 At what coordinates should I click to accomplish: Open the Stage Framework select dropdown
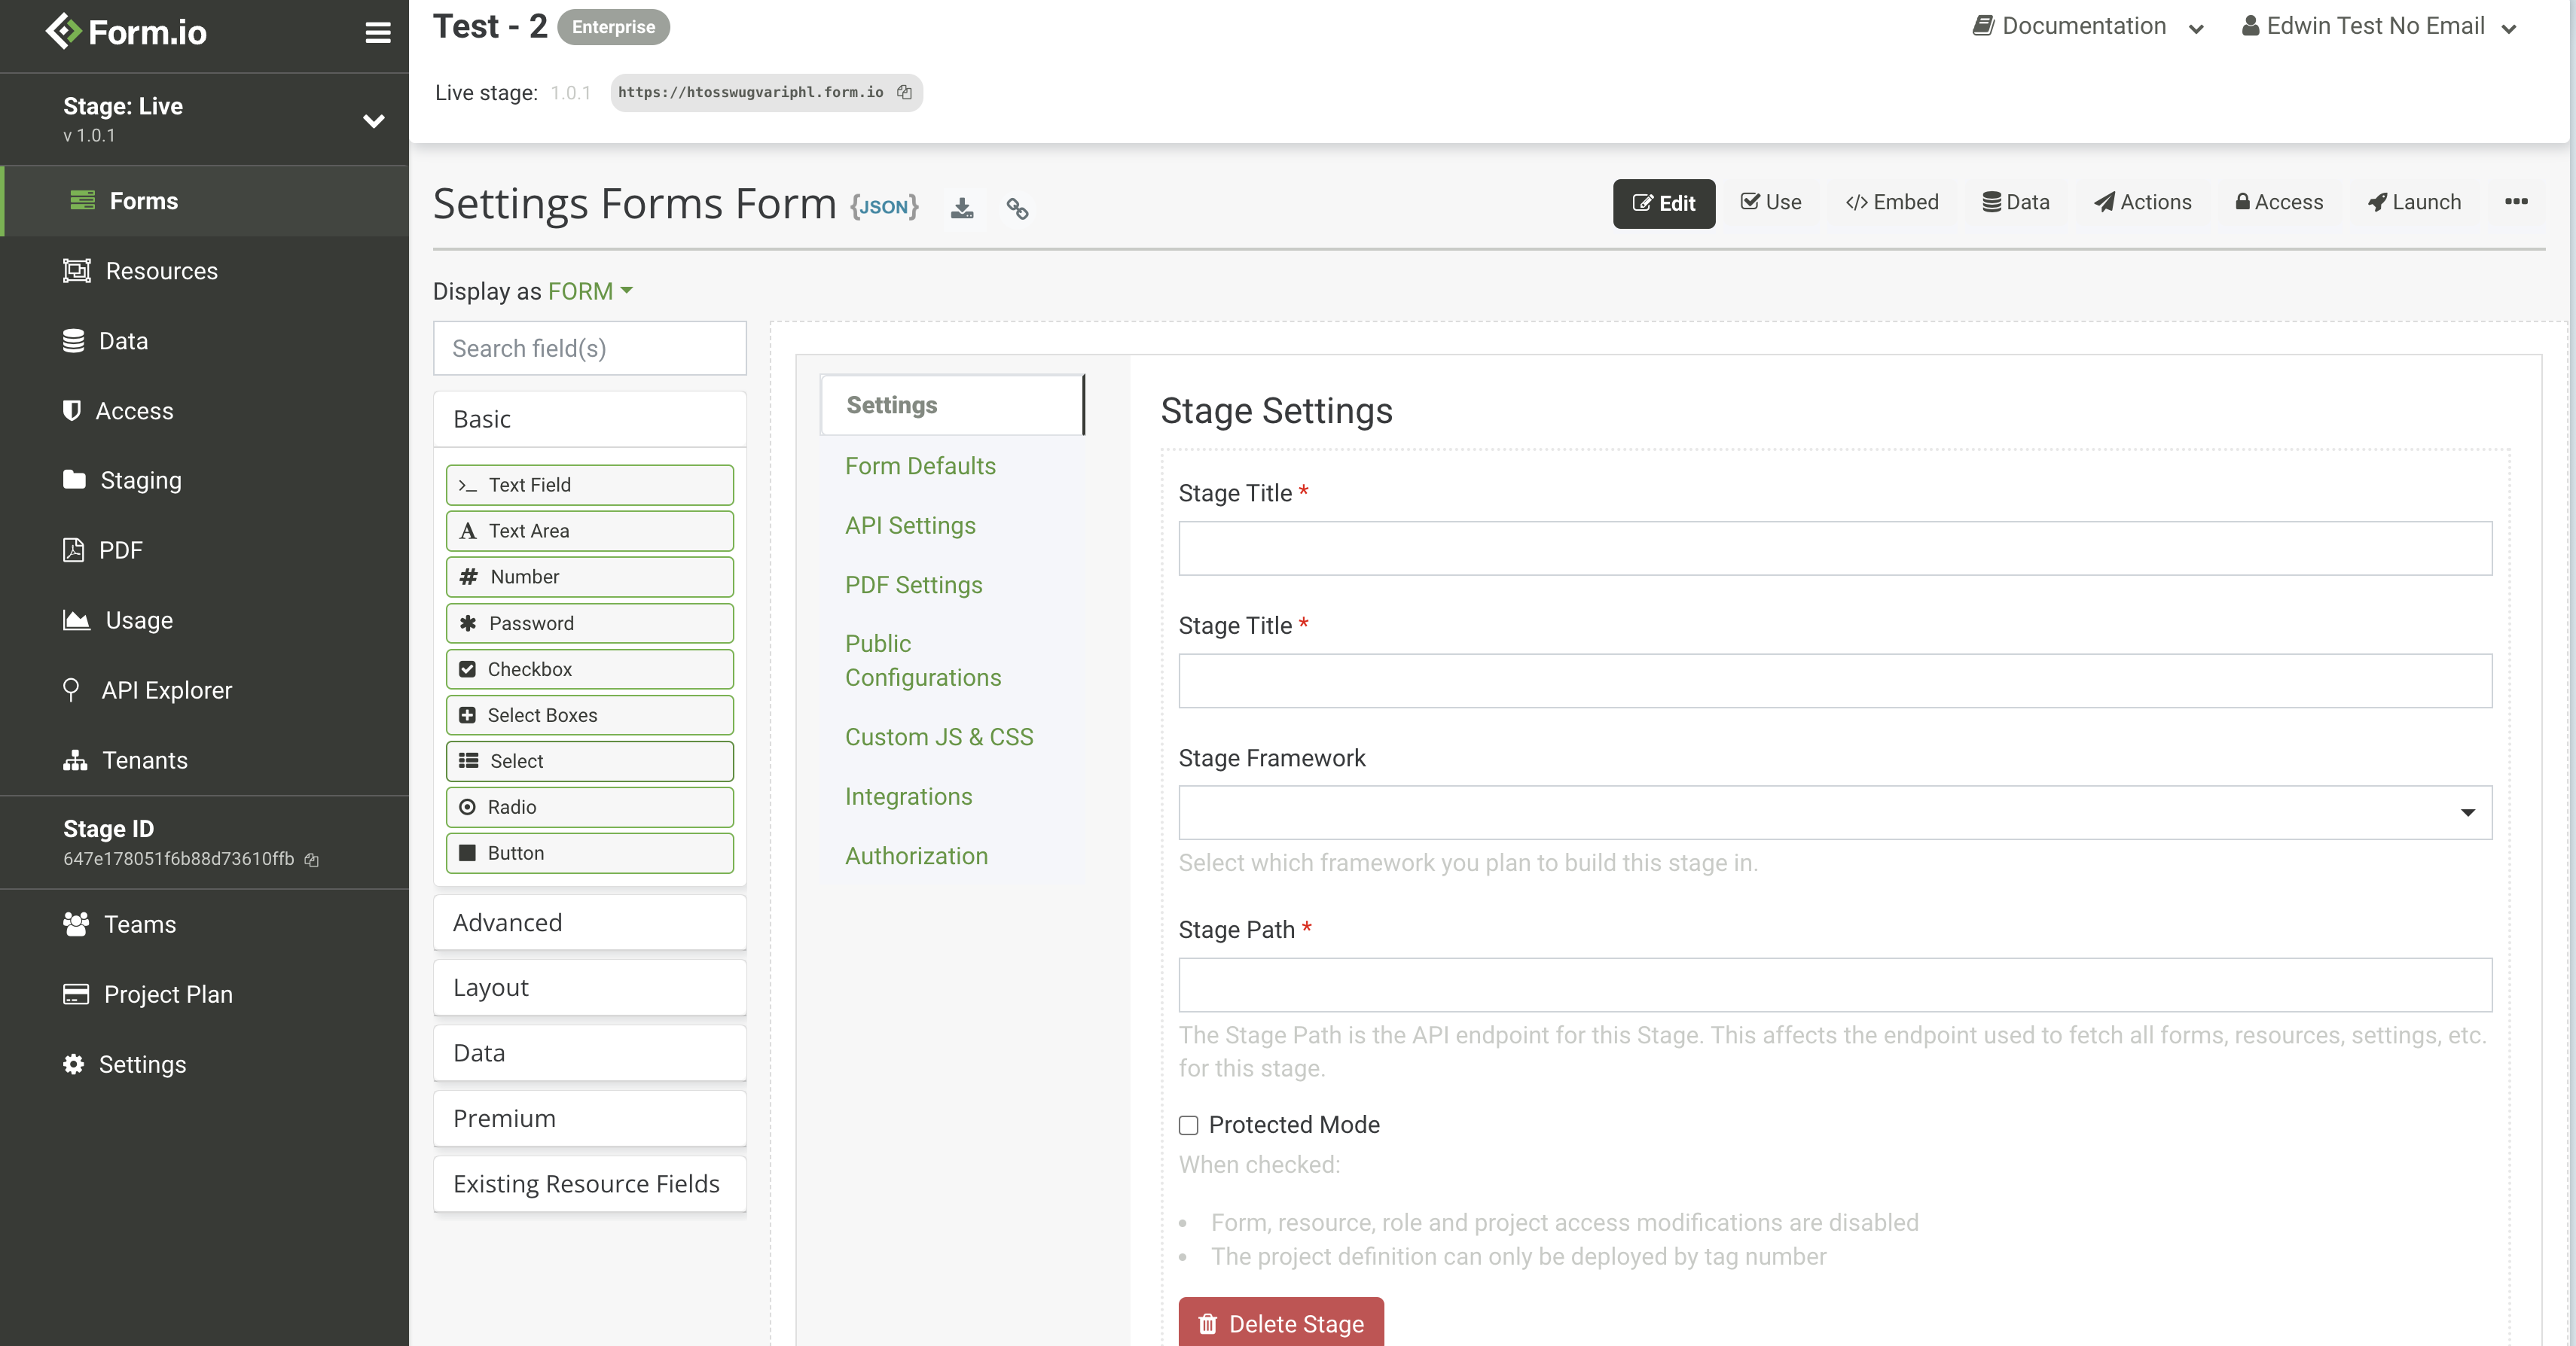point(1834,812)
